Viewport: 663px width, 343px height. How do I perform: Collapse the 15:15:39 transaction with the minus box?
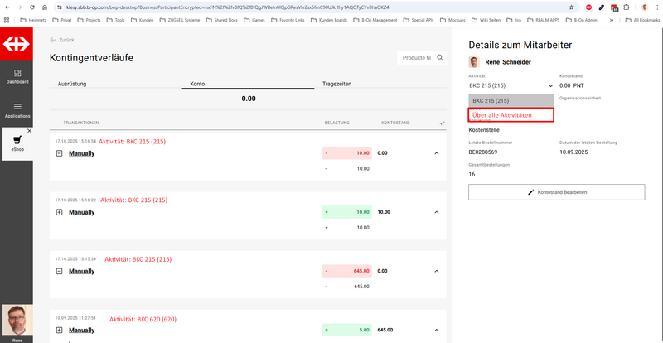pos(59,271)
